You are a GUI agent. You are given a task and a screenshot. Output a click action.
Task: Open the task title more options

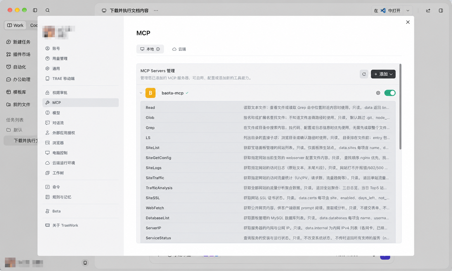click(x=156, y=11)
